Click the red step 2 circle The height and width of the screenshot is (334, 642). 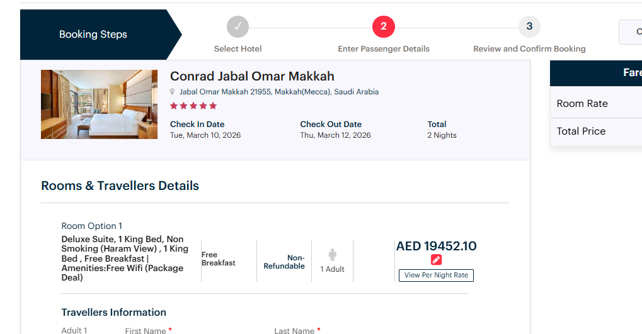pyautogui.click(x=384, y=26)
